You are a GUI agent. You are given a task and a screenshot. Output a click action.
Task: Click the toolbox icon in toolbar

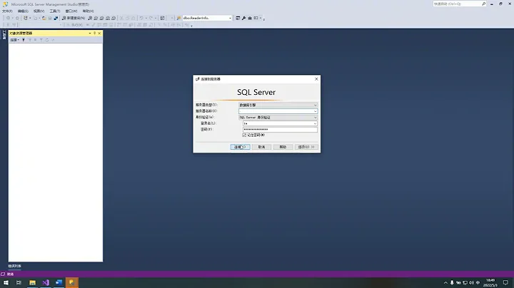(x=250, y=18)
